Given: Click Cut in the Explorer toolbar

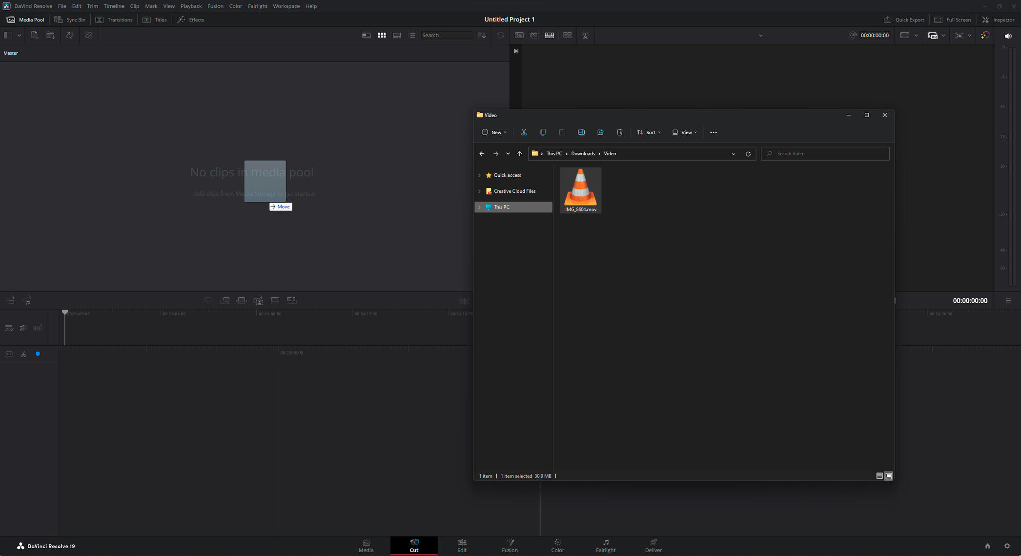Looking at the screenshot, I should [524, 132].
